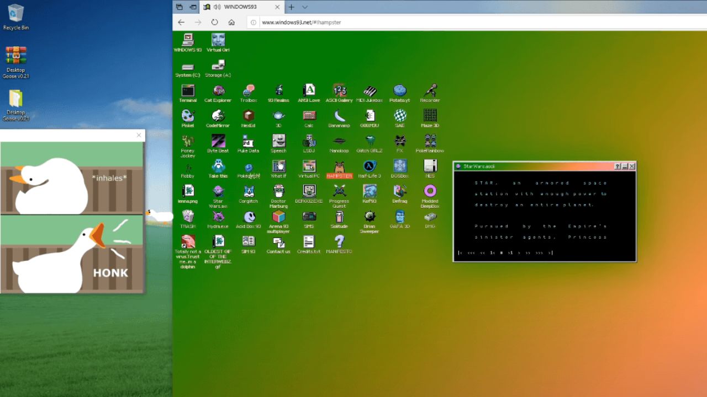Image resolution: width=707 pixels, height=397 pixels.
Task: Go back using the browser back arrow
Action: (x=181, y=22)
